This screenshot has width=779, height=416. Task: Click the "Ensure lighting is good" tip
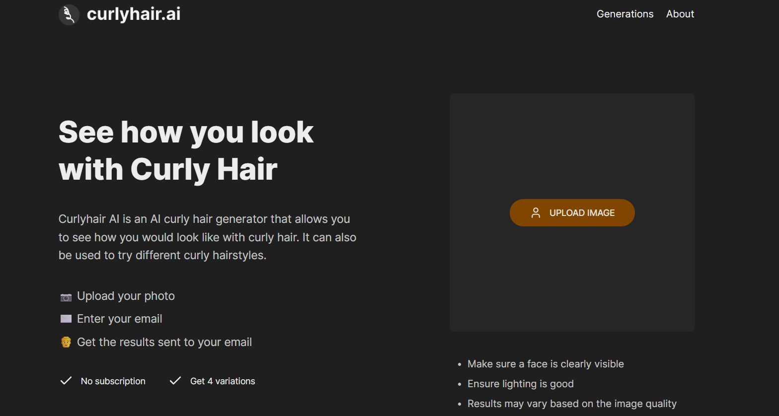(520, 384)
